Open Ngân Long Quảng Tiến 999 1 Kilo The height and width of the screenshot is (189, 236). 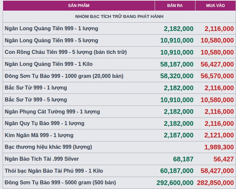click(48, 64)
